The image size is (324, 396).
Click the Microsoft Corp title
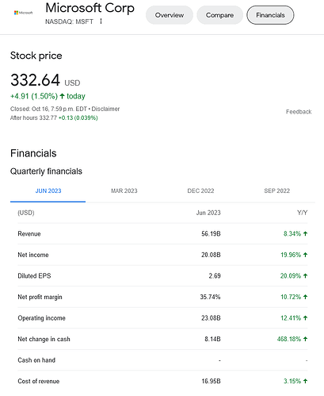[x=90, y=8]
